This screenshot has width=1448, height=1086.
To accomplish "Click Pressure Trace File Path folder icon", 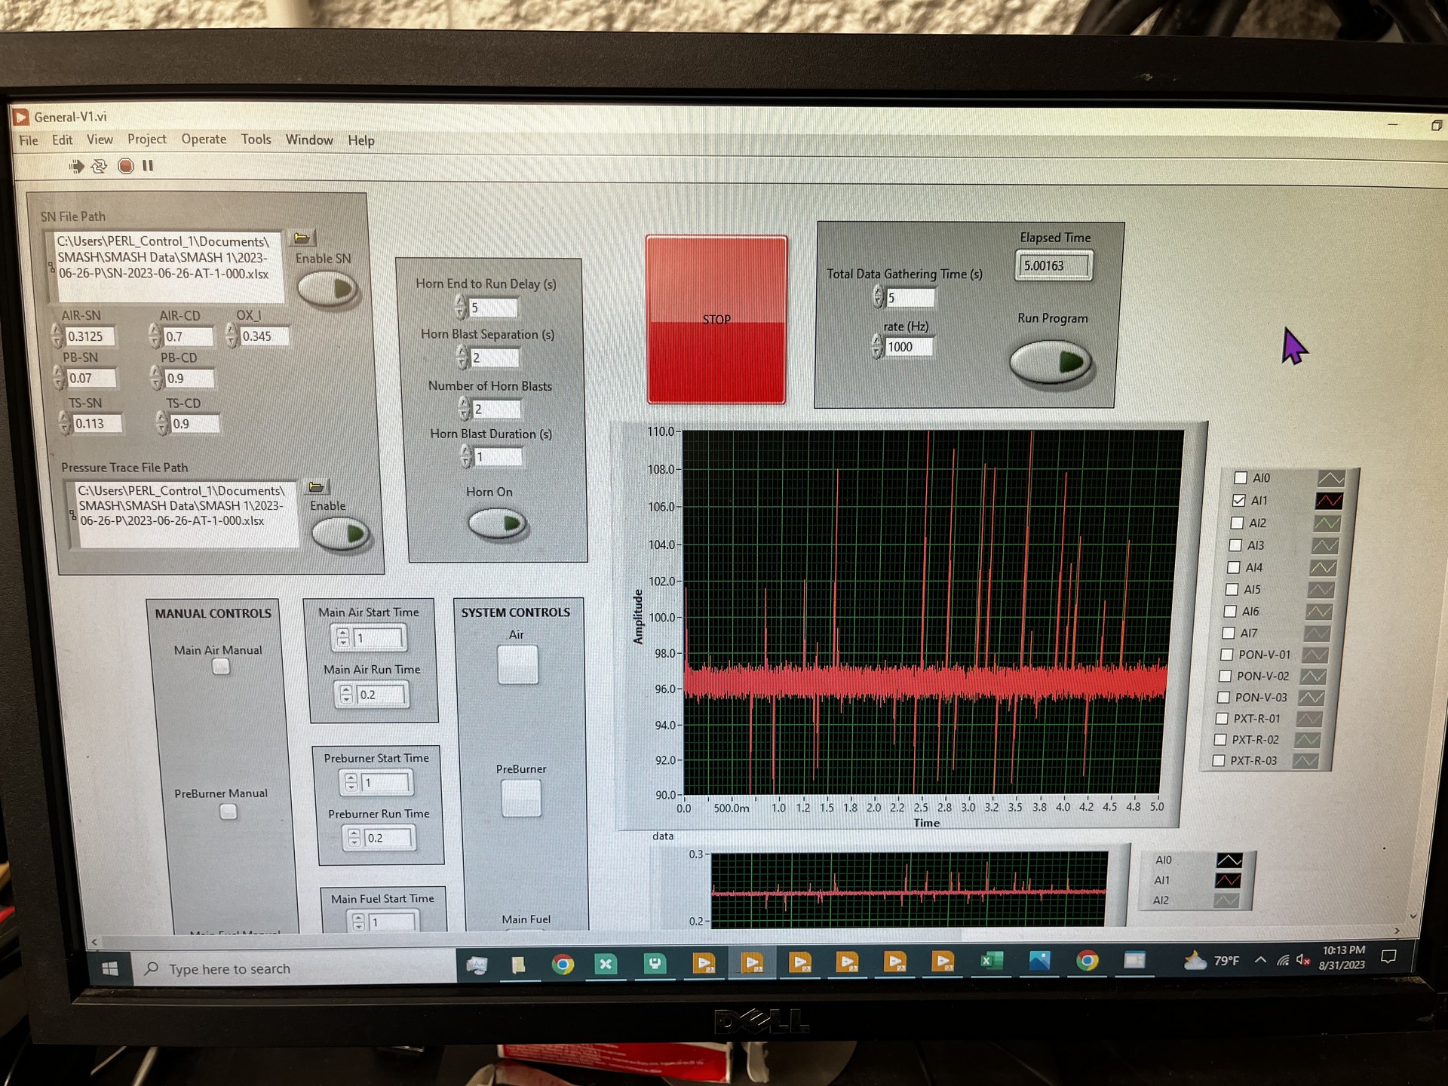I will pyautogui.click(x=317, y=487).
